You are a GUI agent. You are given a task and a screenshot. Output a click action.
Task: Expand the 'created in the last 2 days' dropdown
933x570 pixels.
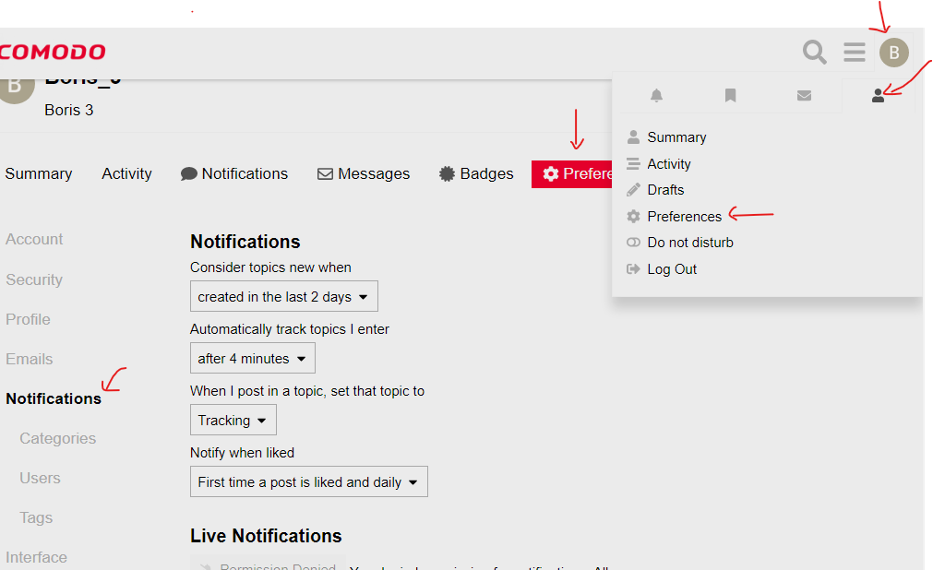pyautogui.click(x=283, y=297)
